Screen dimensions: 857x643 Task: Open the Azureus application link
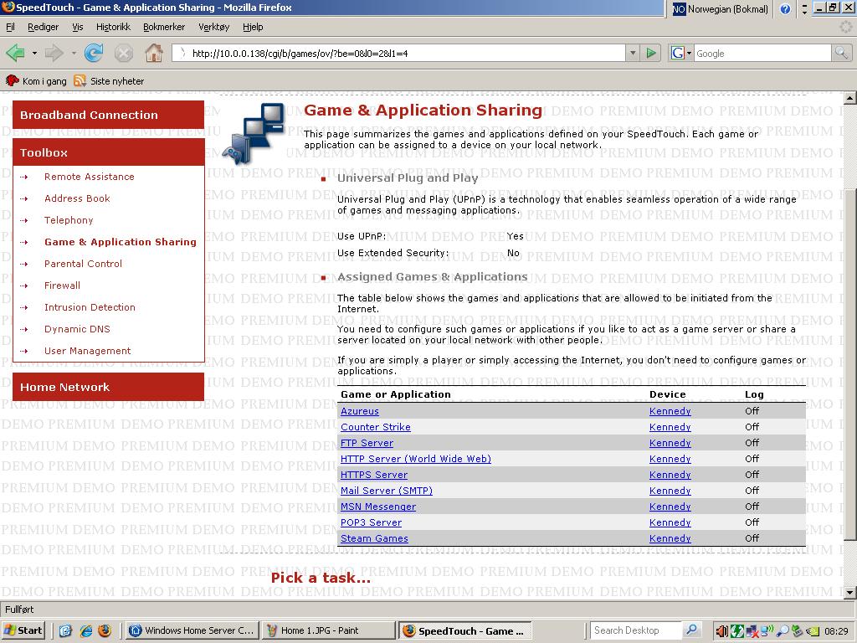(360, 411)
